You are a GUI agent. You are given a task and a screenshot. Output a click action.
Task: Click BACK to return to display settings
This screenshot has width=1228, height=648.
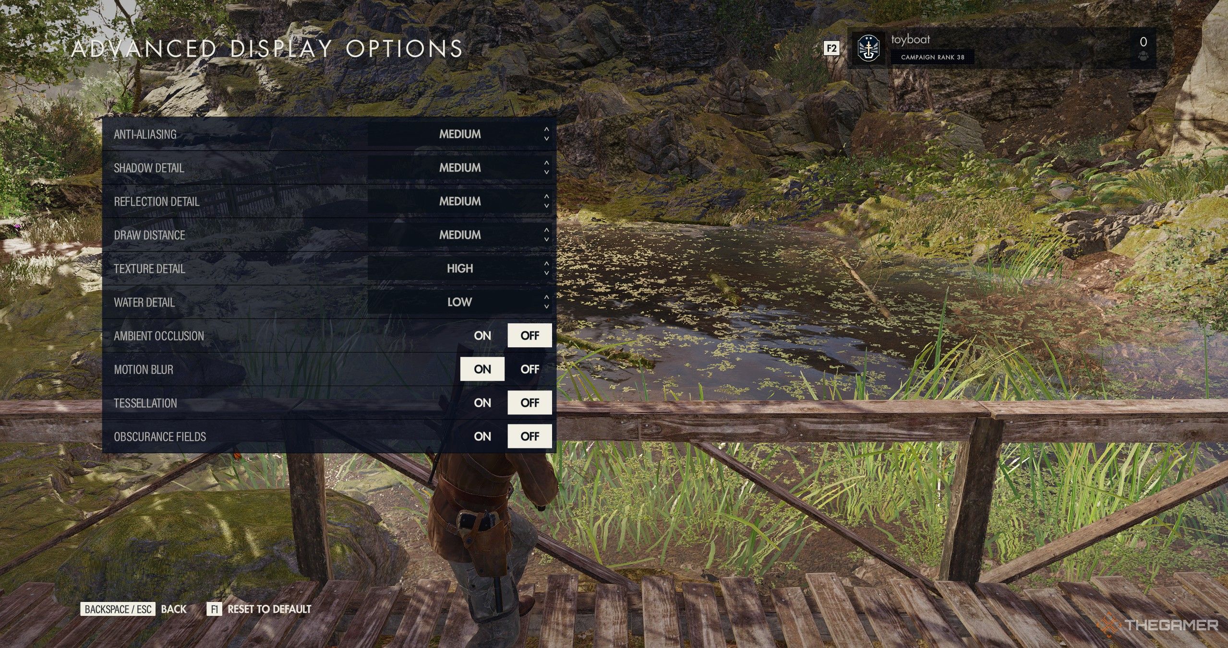coord(174,609)
